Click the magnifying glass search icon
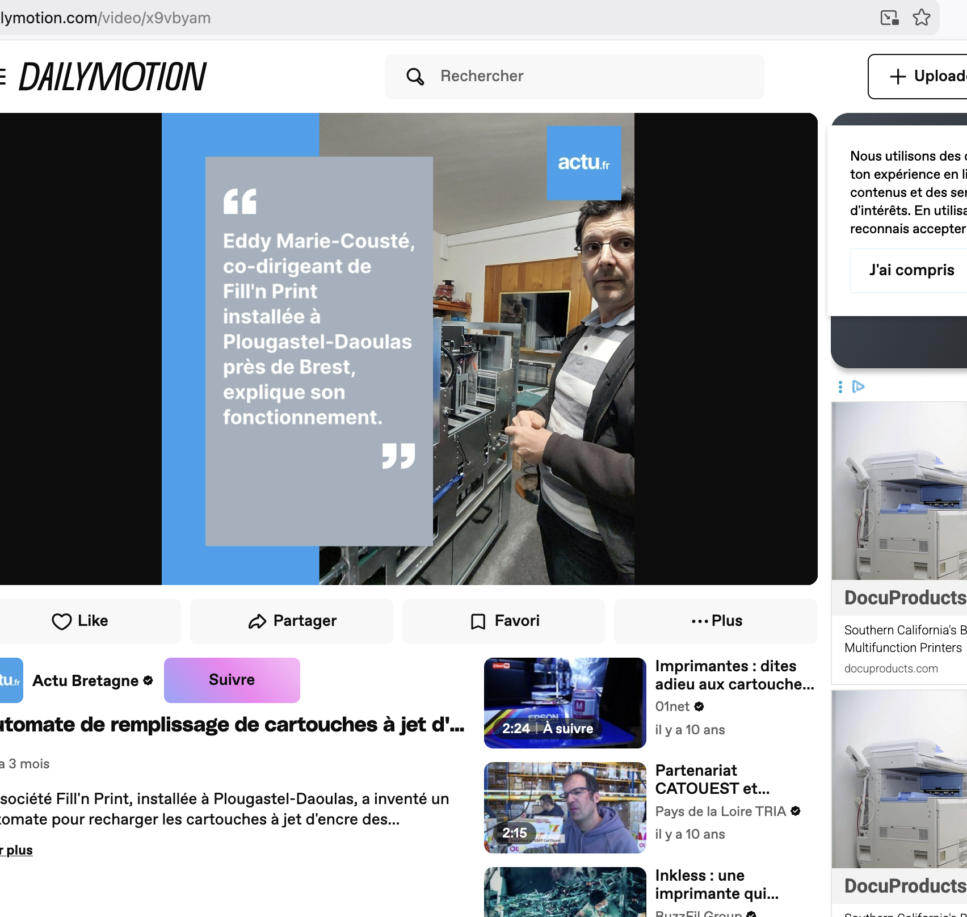 (415, 77)
